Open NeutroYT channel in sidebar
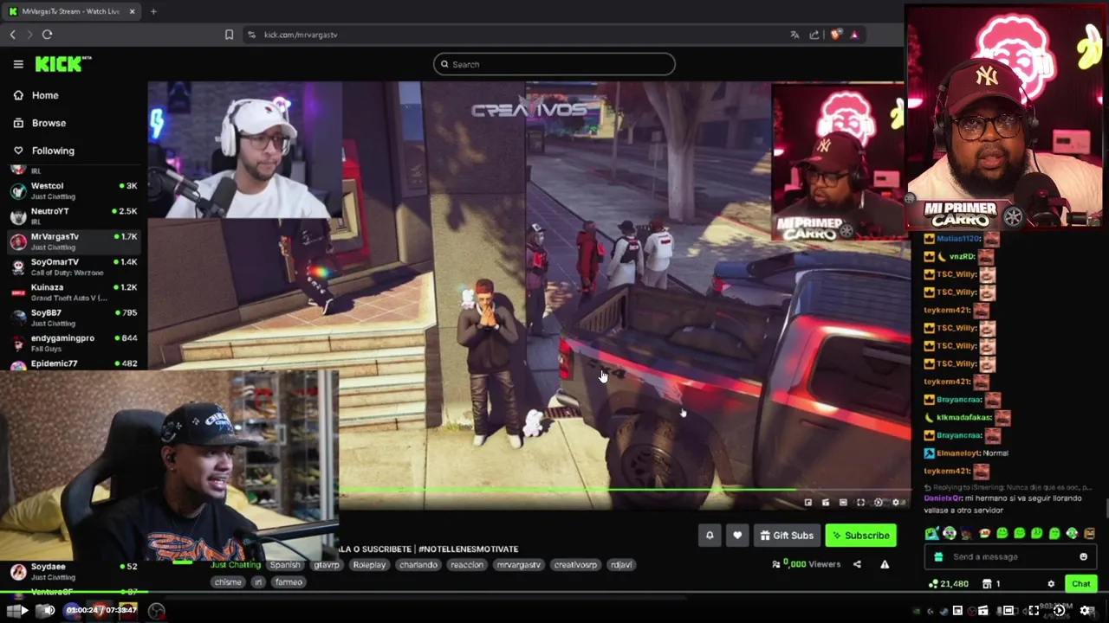Image resolution: width=1109 pixels, height=623 pixels. coord(74,215)
